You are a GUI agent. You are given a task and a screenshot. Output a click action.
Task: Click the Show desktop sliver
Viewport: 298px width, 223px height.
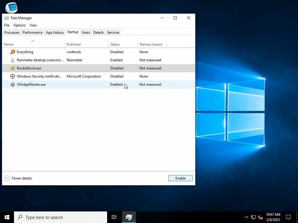[297, 217]
